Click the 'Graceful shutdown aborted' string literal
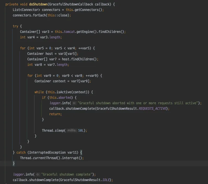Viewport: 208px width, 184px height. click(x=138, y=103)
